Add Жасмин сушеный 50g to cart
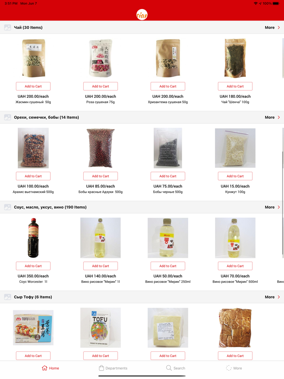The image size is (284, 379). [x=33, y=86]
